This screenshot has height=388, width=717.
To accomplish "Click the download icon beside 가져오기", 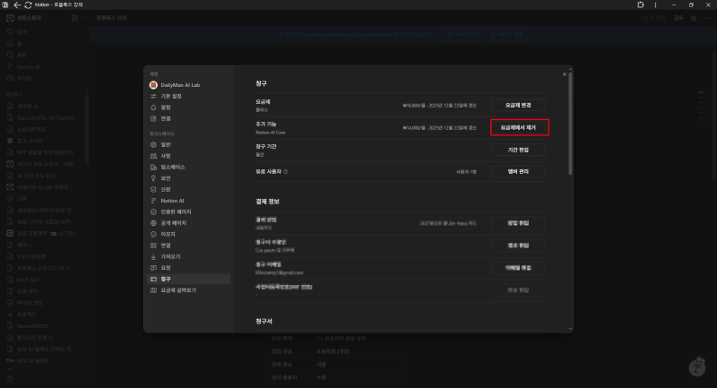I will coord(153,257).
